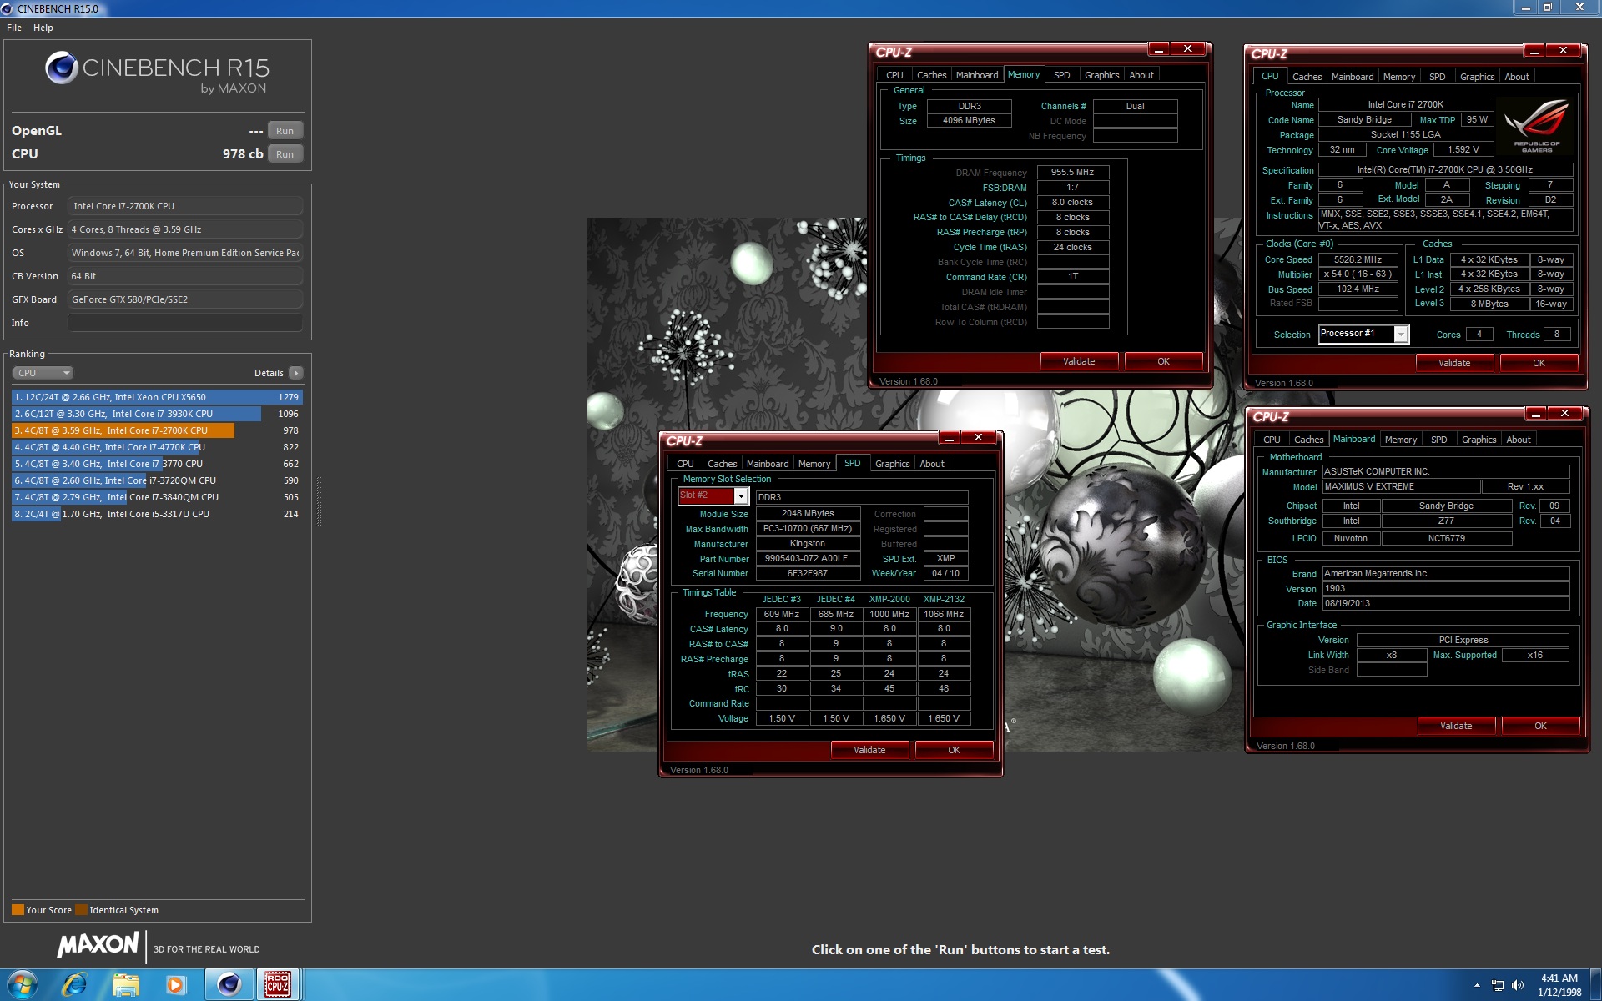Click OK in Mainboard CPU-Z window

pos(1540,726)
